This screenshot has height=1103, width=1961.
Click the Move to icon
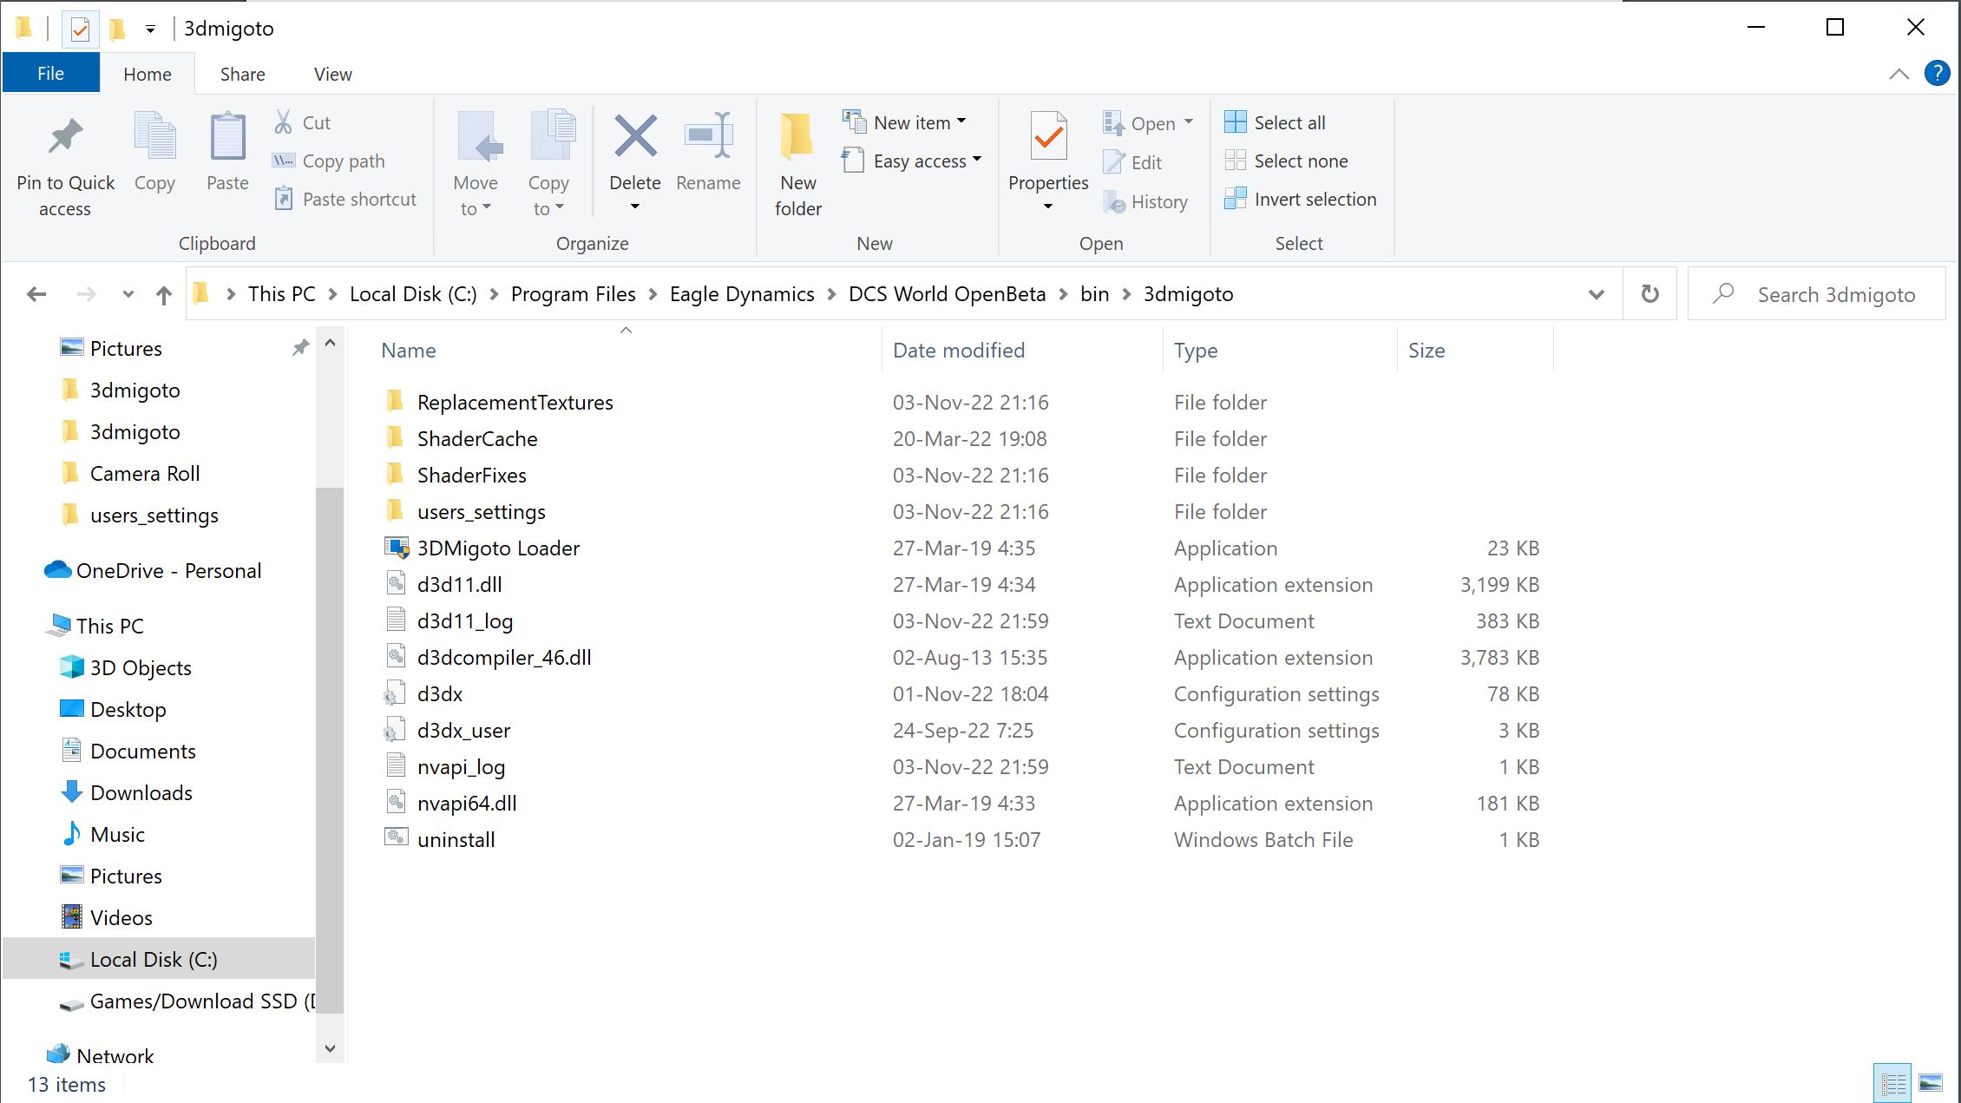pos(479,137)
